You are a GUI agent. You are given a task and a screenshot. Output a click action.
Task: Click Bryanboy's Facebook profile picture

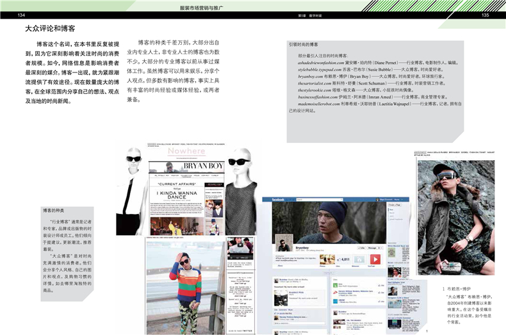coord(283,243)
